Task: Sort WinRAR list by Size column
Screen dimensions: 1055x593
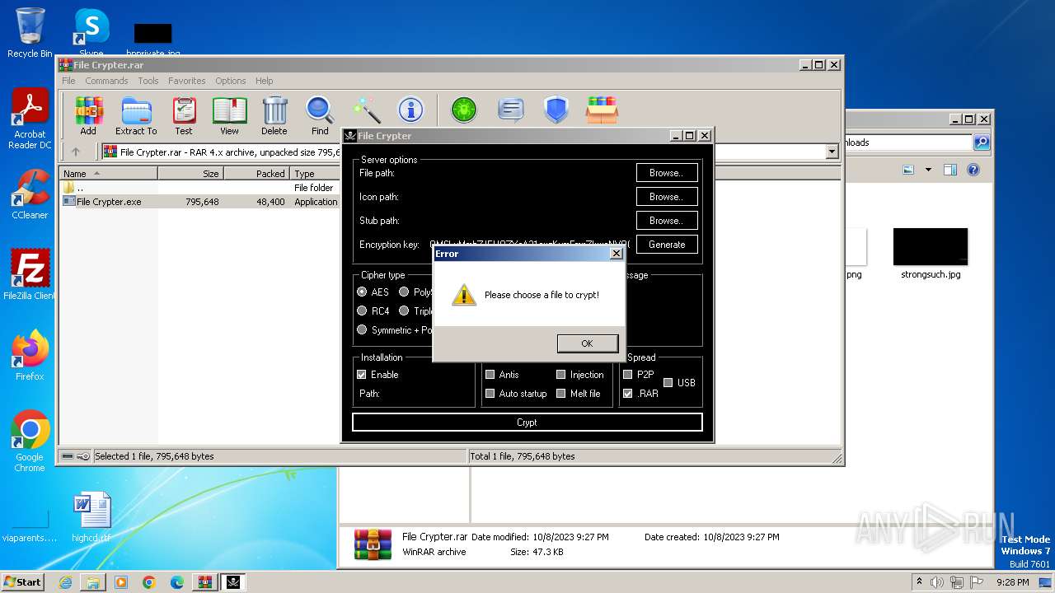Action: [190, 174]
